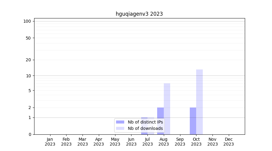272x151 pixels.
Task: Click the Nb of distinct IPs legend swatch
Action: click(120, 122)
